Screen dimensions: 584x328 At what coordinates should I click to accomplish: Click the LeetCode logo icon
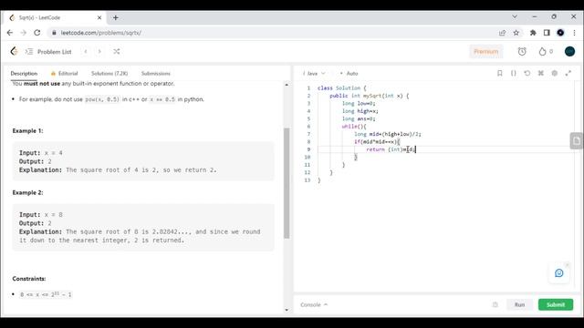tap(14, 51)
